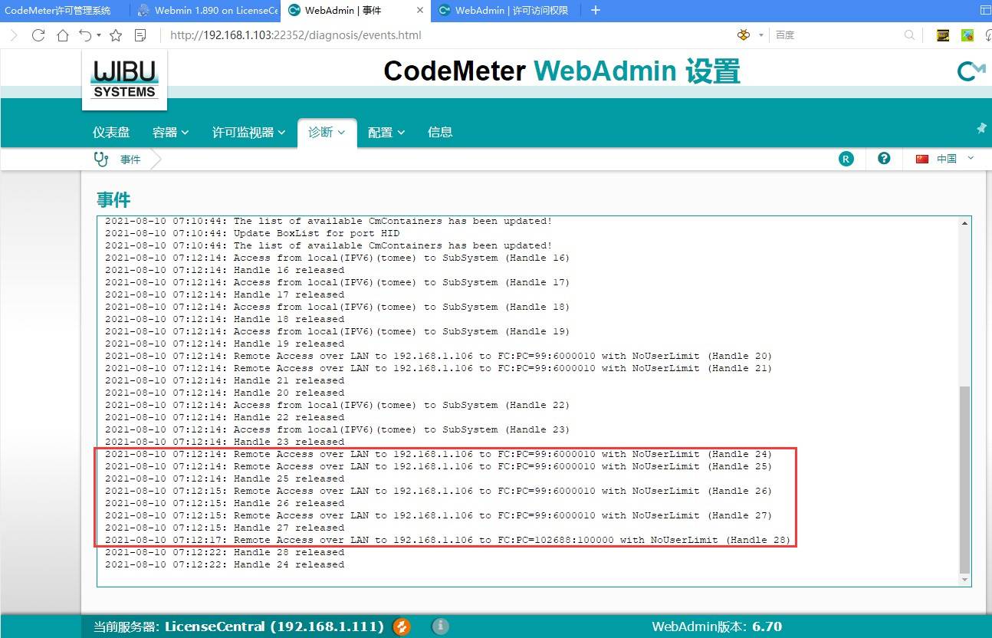Screen dimensions: 992x638
Task: Expand the 容器 menu
Action: pos(170,133)
